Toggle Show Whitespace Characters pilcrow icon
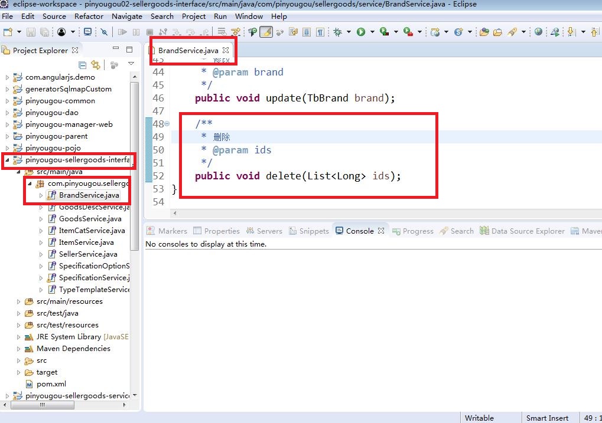This screenshot has width=602, height=423. [320, 32]
